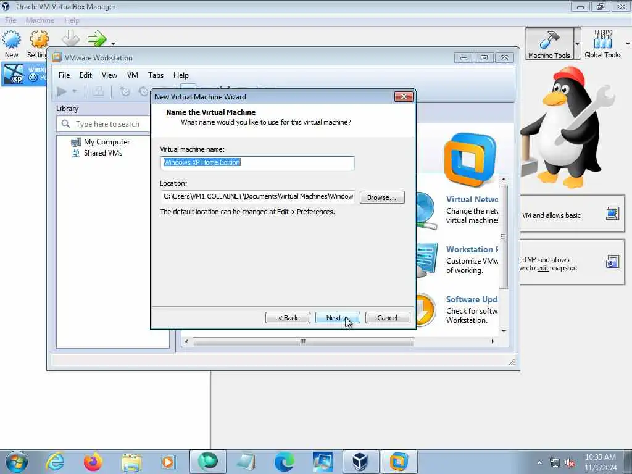Open Workstation Preferences link on VMware home

click(472, 249)
